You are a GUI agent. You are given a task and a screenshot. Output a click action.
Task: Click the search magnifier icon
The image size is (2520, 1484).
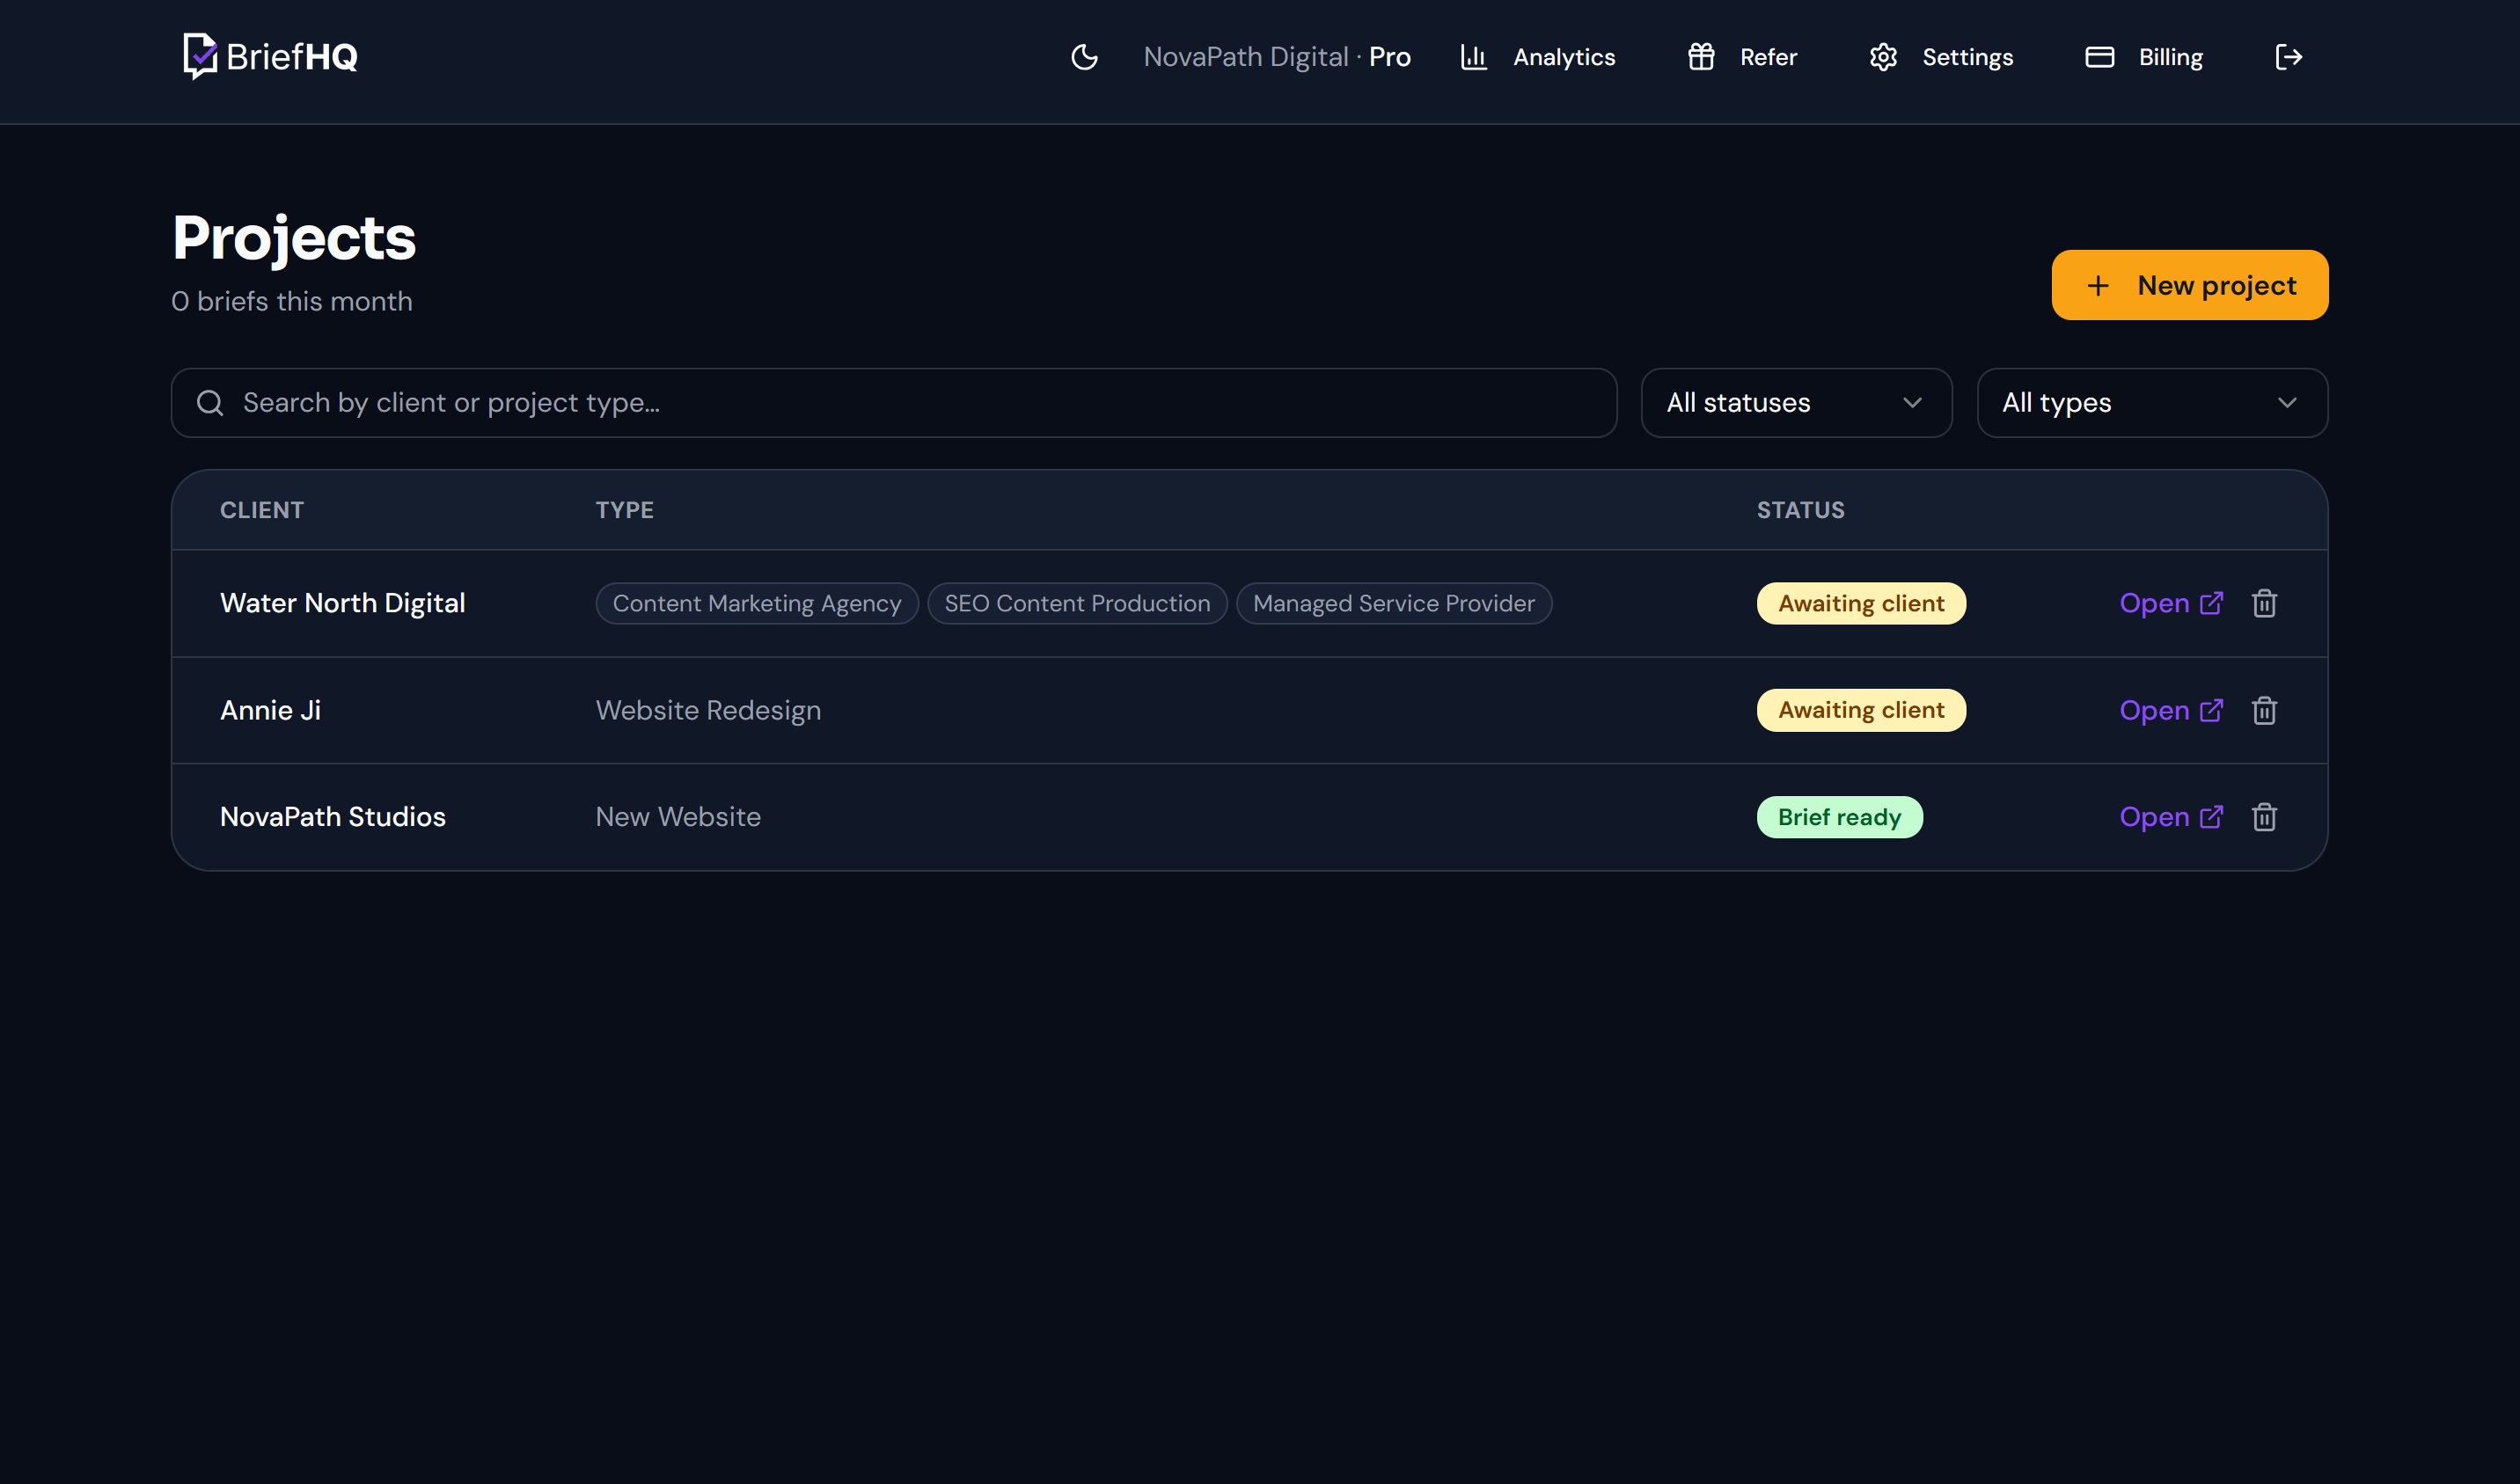[210, 403]
